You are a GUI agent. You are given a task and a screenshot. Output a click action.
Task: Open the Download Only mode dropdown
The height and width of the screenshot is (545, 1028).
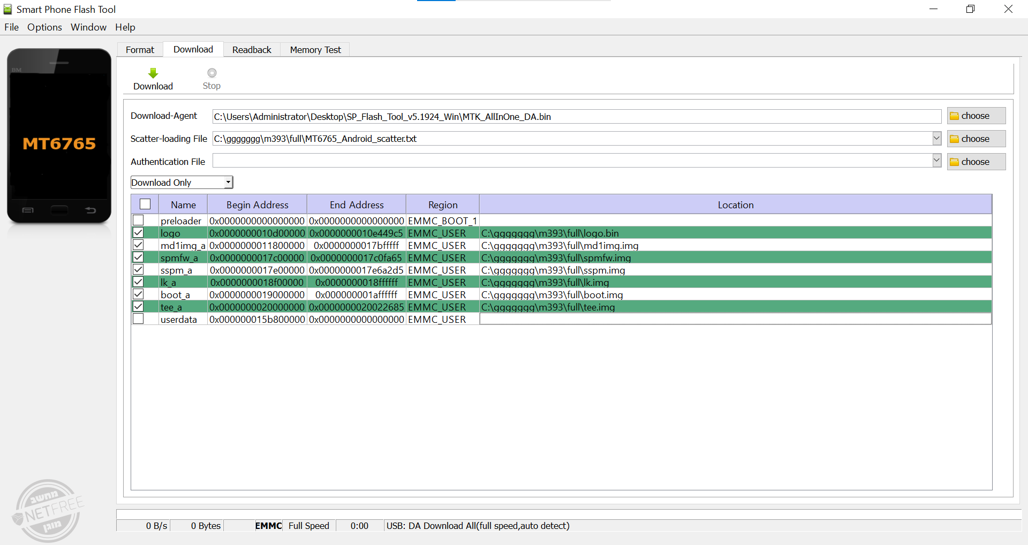coord(228,183)
